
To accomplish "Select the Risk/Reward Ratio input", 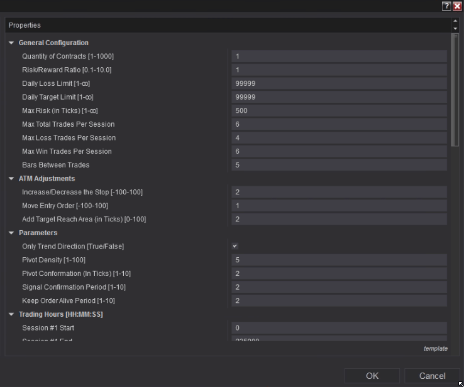I will tap(339, 70).
